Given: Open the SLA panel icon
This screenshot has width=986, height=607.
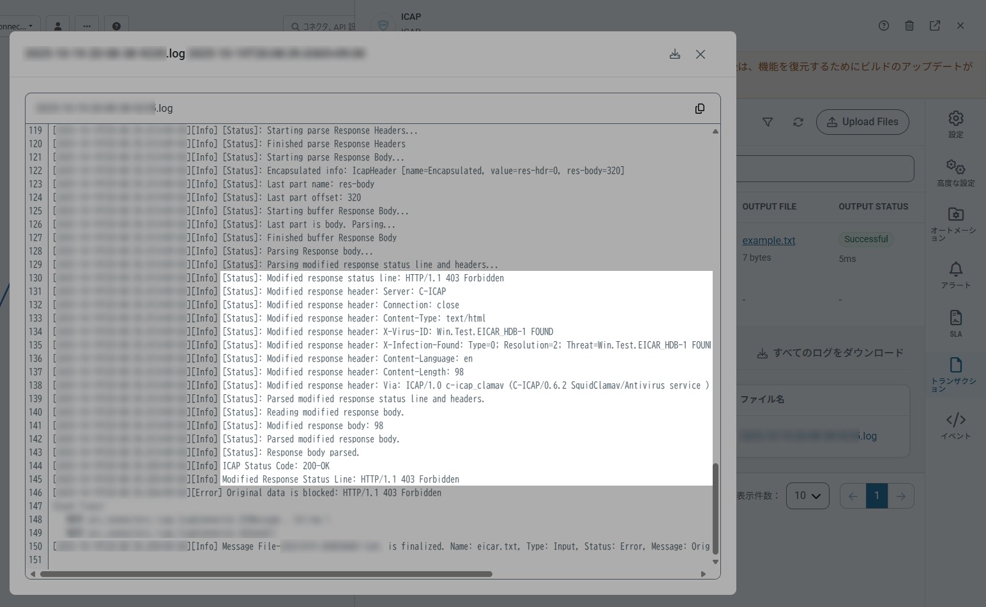Looking at the screenshot, I should click(x=955, y=318).
